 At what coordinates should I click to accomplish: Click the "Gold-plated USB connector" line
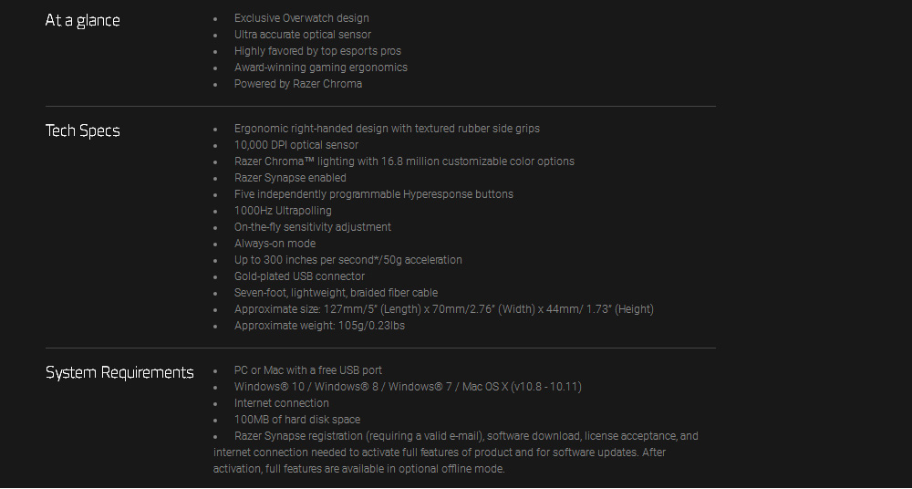point(299,276)
